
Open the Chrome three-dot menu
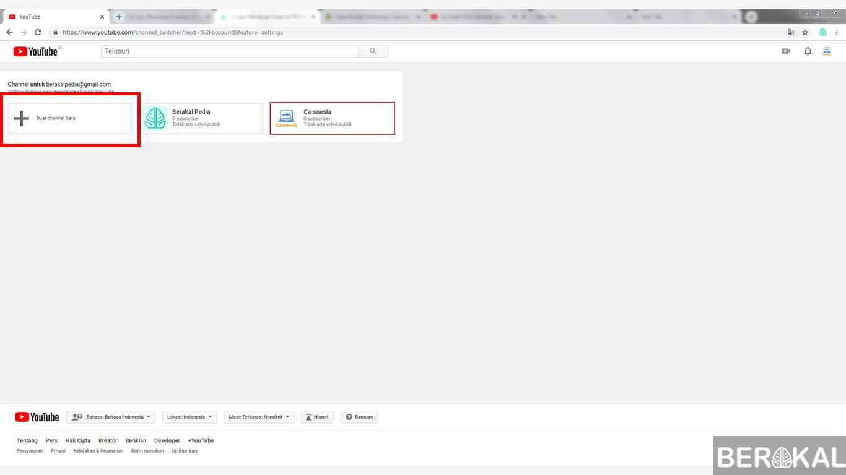[837, 32]
